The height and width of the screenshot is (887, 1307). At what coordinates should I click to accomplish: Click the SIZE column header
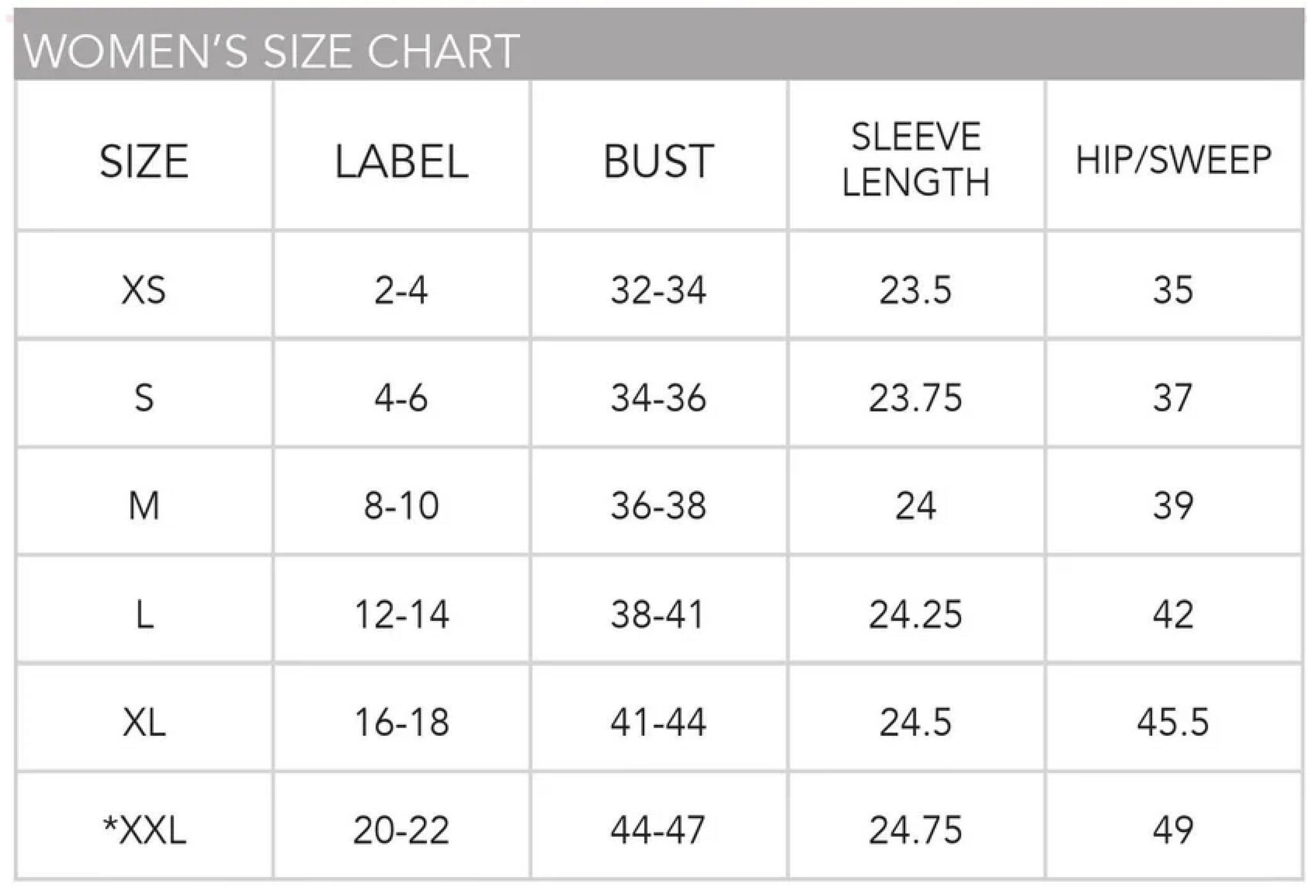click(144, 161)
